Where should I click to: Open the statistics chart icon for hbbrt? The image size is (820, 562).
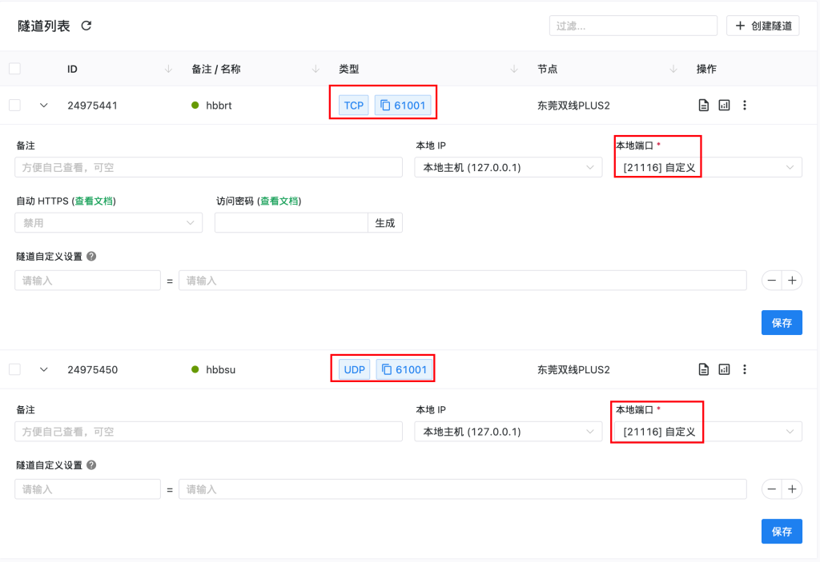pos(724,105)
